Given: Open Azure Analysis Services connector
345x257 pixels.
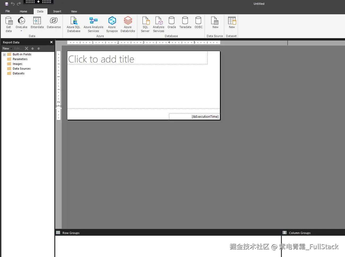Looking at the screenshot, I should tap(94, 24).
